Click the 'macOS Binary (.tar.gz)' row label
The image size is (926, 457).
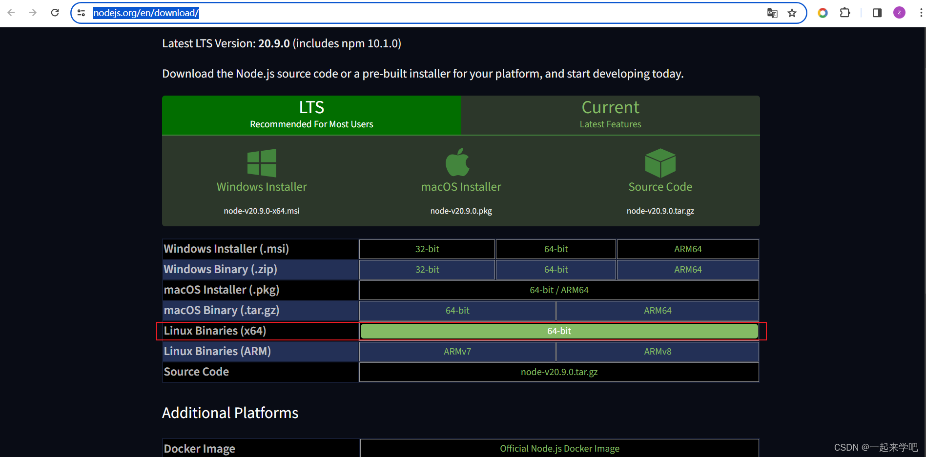[222, 310]
